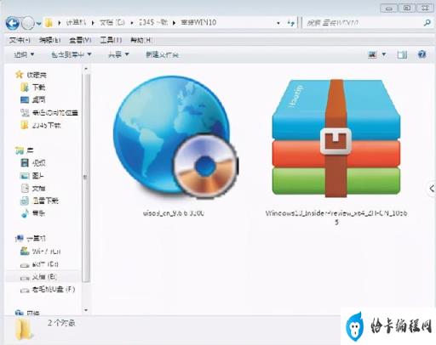Click the change view icon
This screenshot has width=436, height=345.
tap(372, 54)
